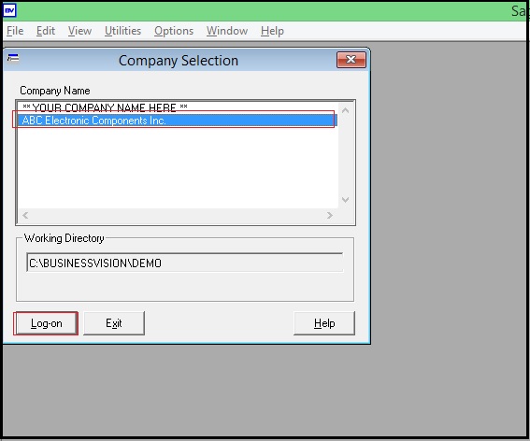Click the horizontal scroll right arrow
The height and width of the screenshot is (441, 530).
coord(330,215)
